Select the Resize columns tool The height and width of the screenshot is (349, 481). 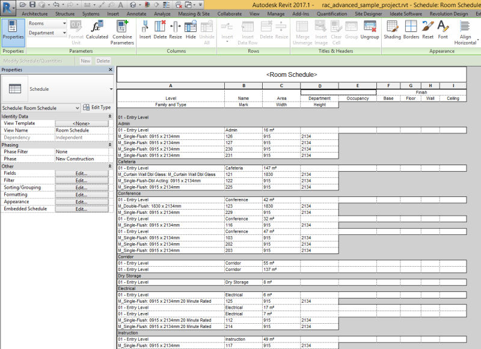174,31
